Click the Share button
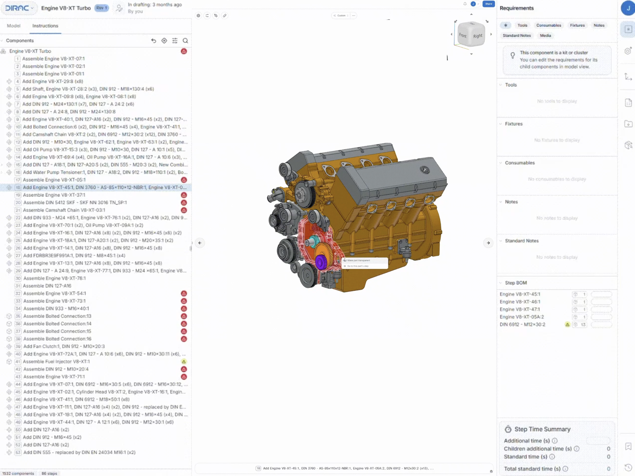This screenshot has height=476, width=635. point(488,4)
